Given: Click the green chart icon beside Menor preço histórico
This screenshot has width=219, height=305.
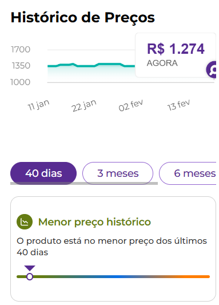Looking at the screenshot, I should coord(25,222).
